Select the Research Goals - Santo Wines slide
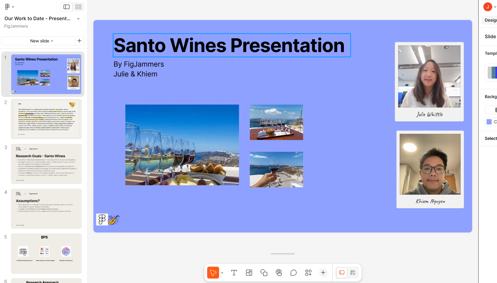The image size is (497, 283). [x=46, y=164]
